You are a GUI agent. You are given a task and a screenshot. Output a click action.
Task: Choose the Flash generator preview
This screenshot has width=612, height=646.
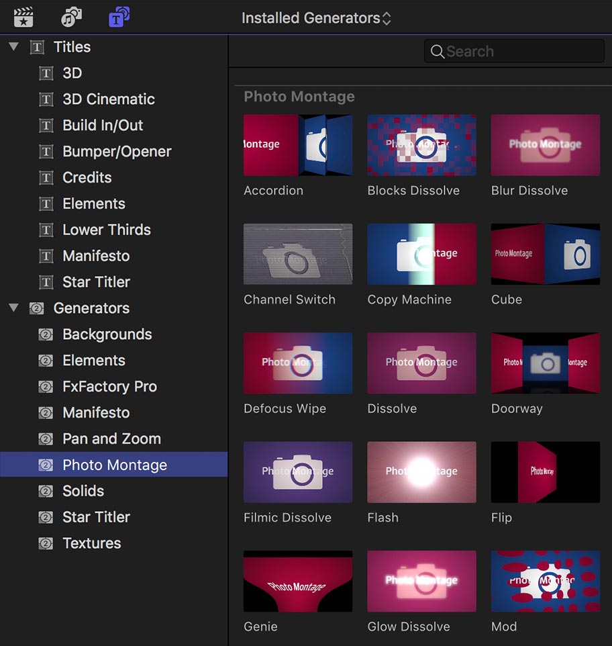tap(421, 472)
